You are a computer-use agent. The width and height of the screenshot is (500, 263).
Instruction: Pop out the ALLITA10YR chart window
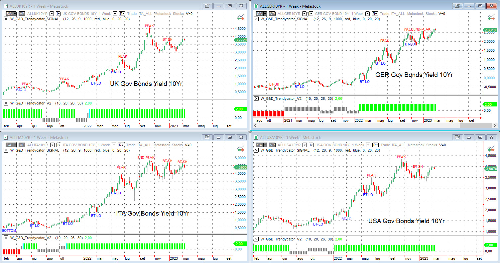pos(207,137)
